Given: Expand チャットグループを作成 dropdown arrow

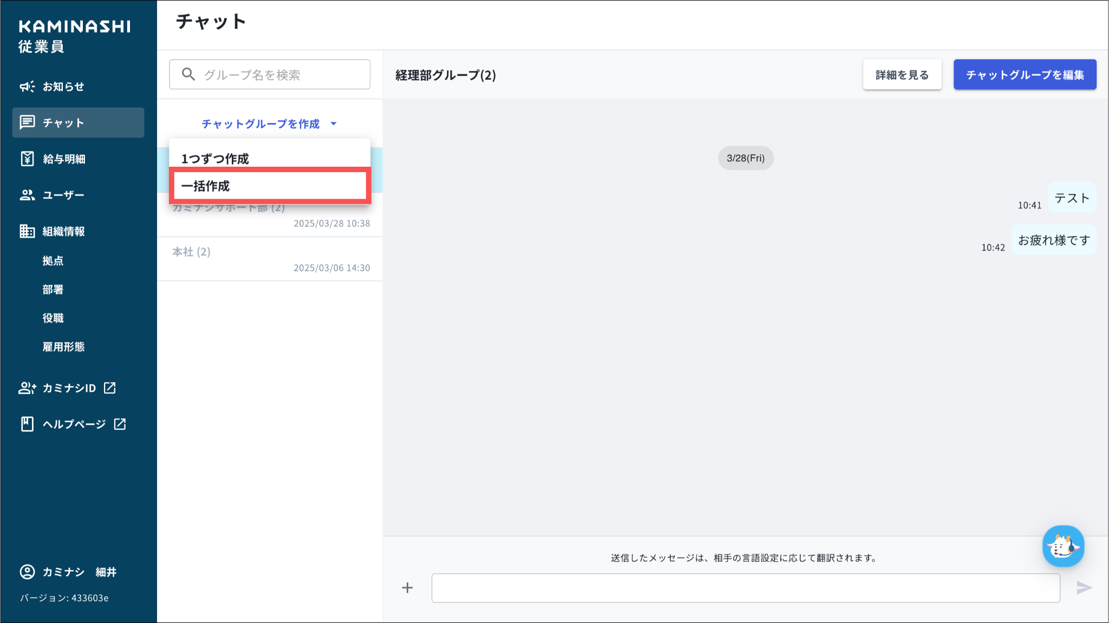Looking at the screenshot, I should [x=334, y=124].
